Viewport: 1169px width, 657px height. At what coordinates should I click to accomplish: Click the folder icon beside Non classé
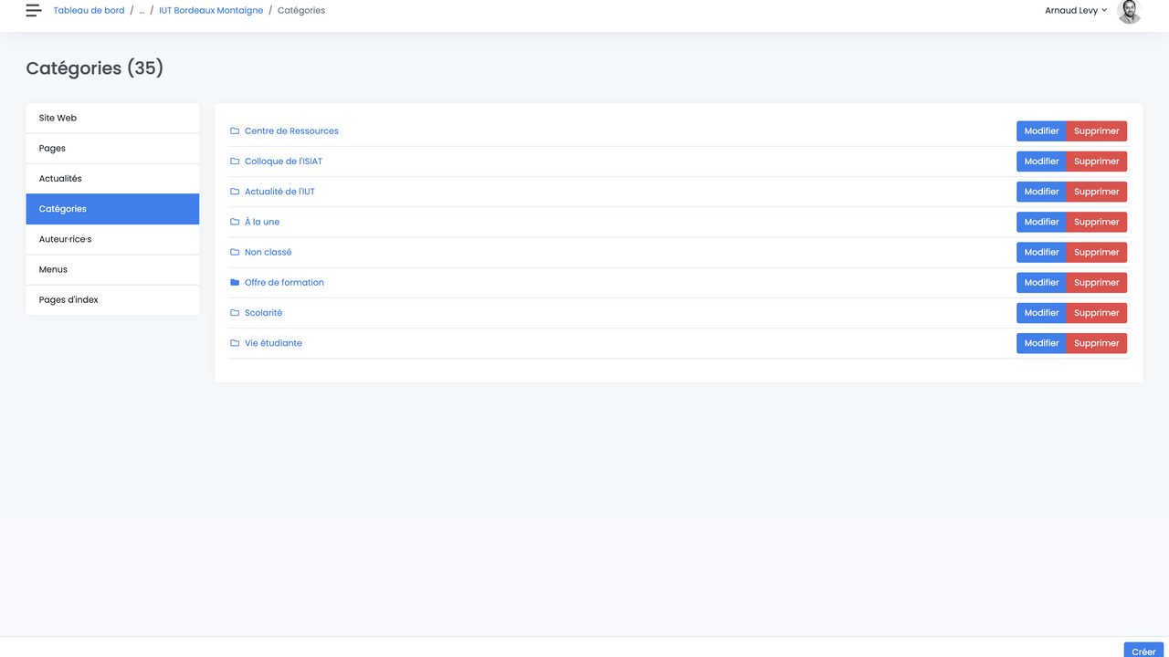(235, 253)
